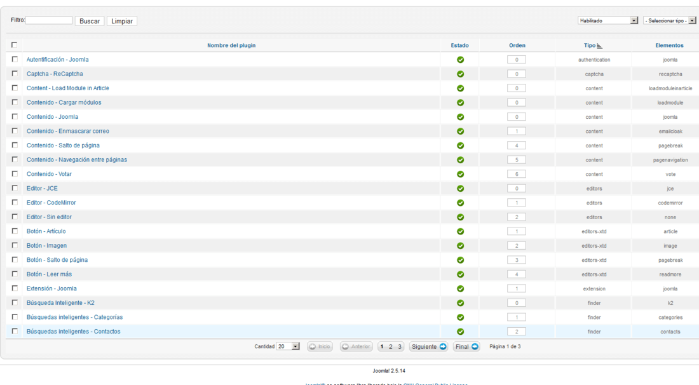Open the Habilitado status filter dropdown
The height and width of the screenshot is (385, 699).
pos(607,20)
